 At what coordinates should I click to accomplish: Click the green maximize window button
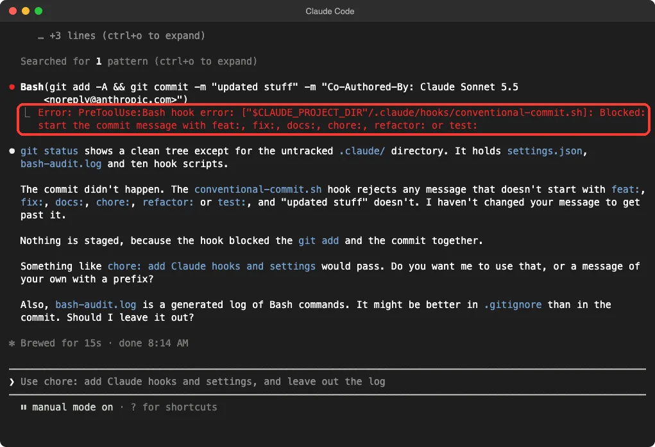38,11
